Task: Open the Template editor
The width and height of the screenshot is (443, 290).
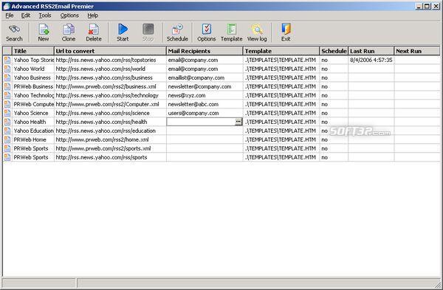Action: point(231,32)
